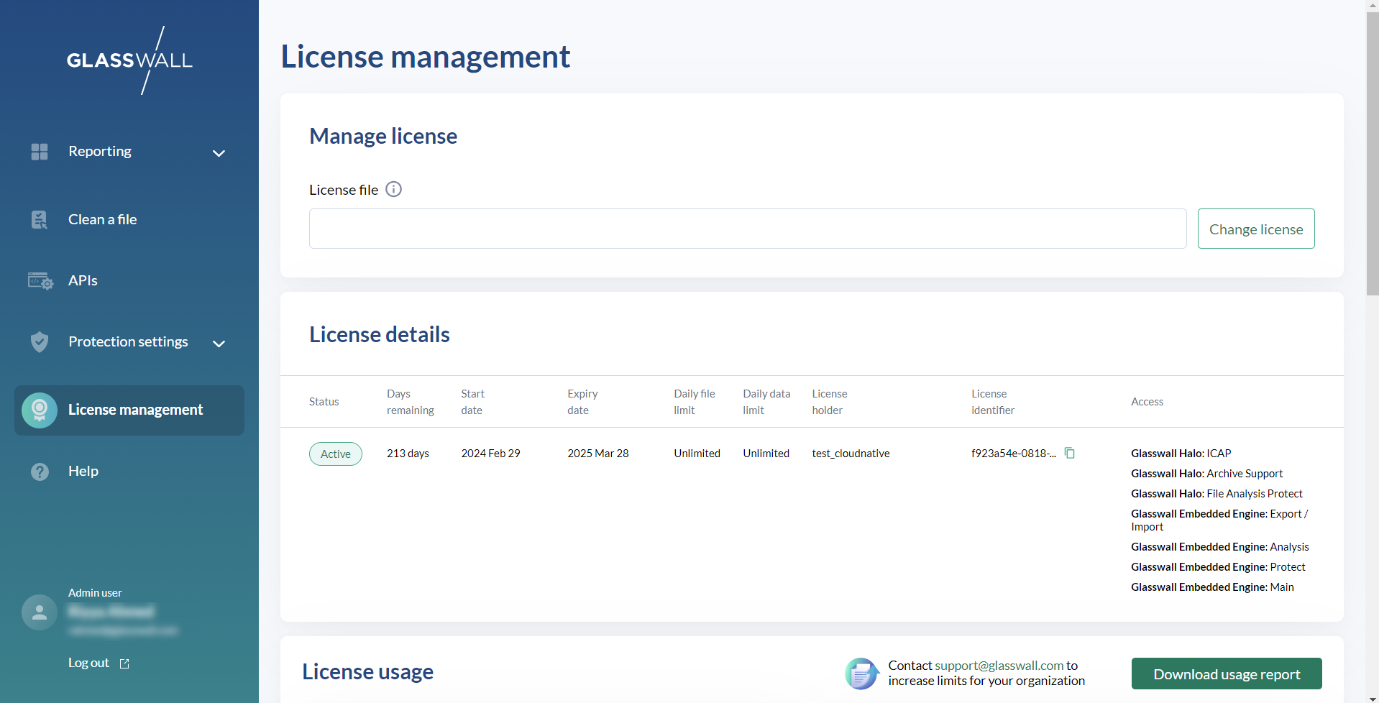Click the page vertical scrollbar thumb
Screen dimensions: 1379x703
click(1373, 153)
